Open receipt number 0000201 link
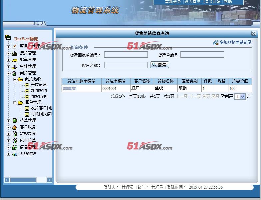The image size is (261, 200). [x=70, y=89]
